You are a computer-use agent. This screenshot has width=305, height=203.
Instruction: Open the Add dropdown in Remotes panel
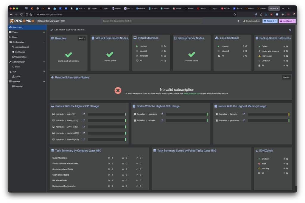pos(82,38)
